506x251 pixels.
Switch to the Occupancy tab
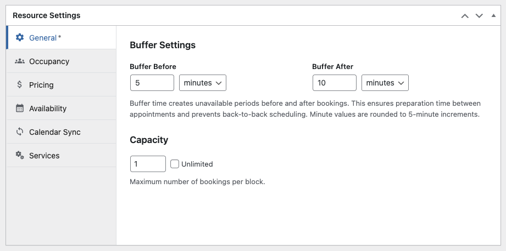coord(49,61)
